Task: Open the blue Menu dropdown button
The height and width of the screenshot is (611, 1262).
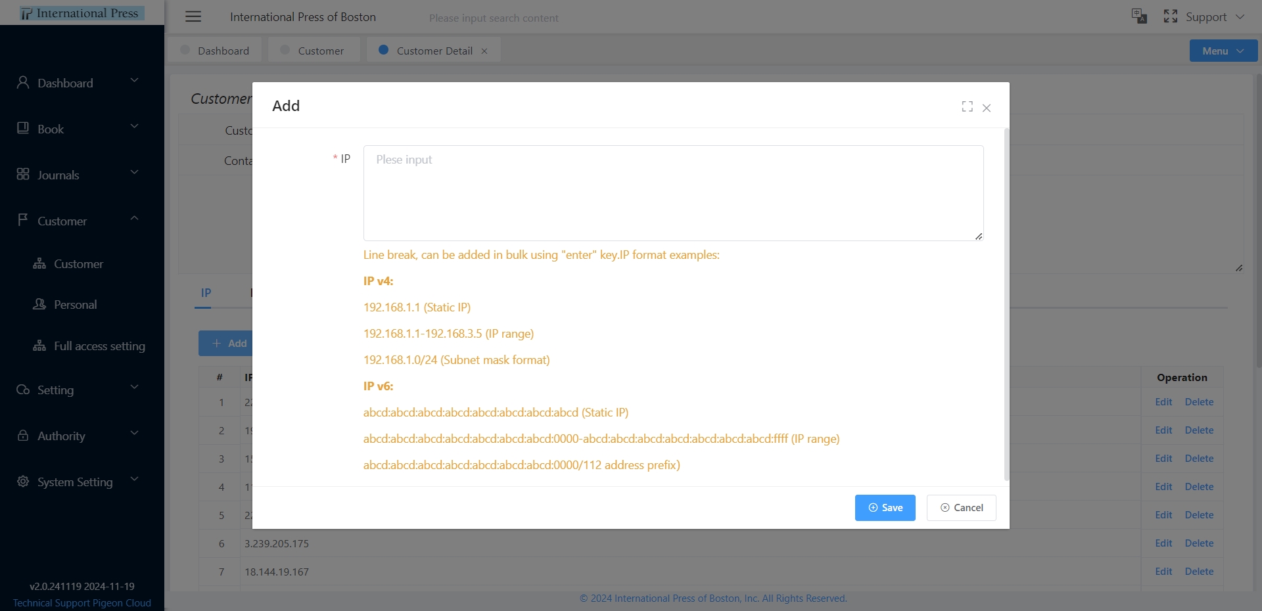Action: click(x=1223, y=51)
